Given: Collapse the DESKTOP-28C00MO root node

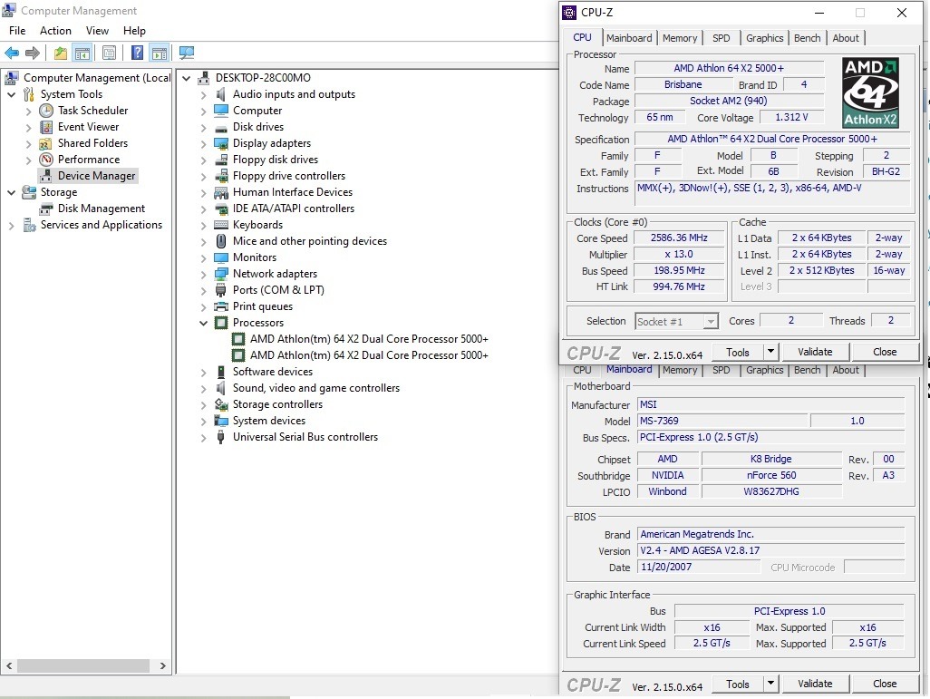Looking at the screenshot, I should tap(186, 78).
